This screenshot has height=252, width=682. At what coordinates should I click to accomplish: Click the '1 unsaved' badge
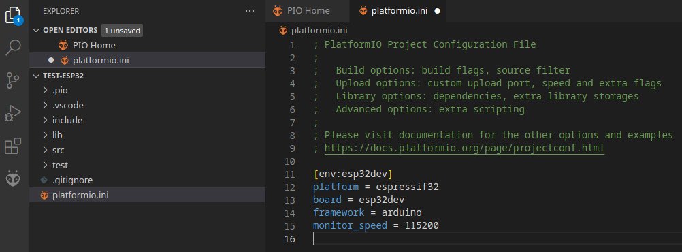pos(123,31)
